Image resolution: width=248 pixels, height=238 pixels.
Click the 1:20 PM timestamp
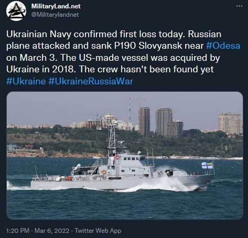coord(18,231)
